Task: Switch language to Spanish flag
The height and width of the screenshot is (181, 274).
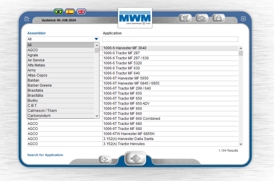Action: click(70, 12)
